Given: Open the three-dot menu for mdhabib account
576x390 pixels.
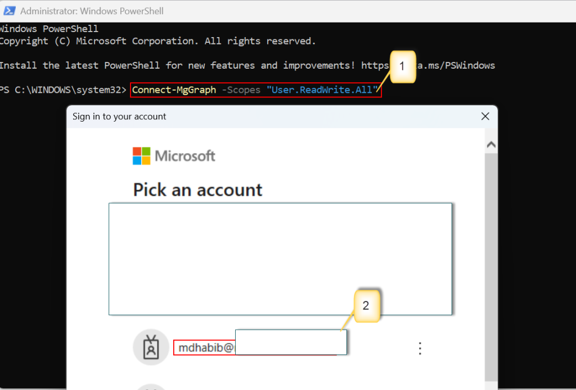Looking at the screenshot, I should [420, 348].
